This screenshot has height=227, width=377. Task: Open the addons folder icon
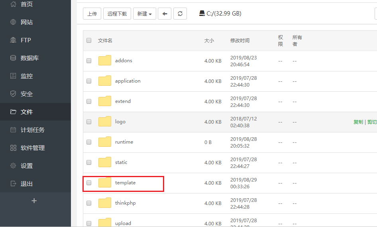tap(105, 61)
